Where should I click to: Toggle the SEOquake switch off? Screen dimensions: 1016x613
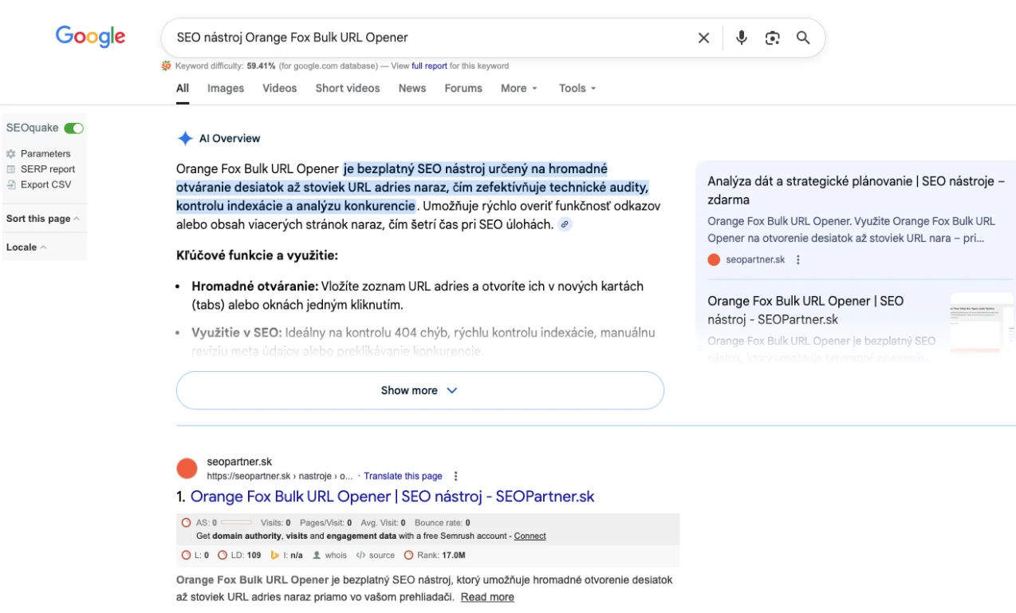(x=74, y=128)
